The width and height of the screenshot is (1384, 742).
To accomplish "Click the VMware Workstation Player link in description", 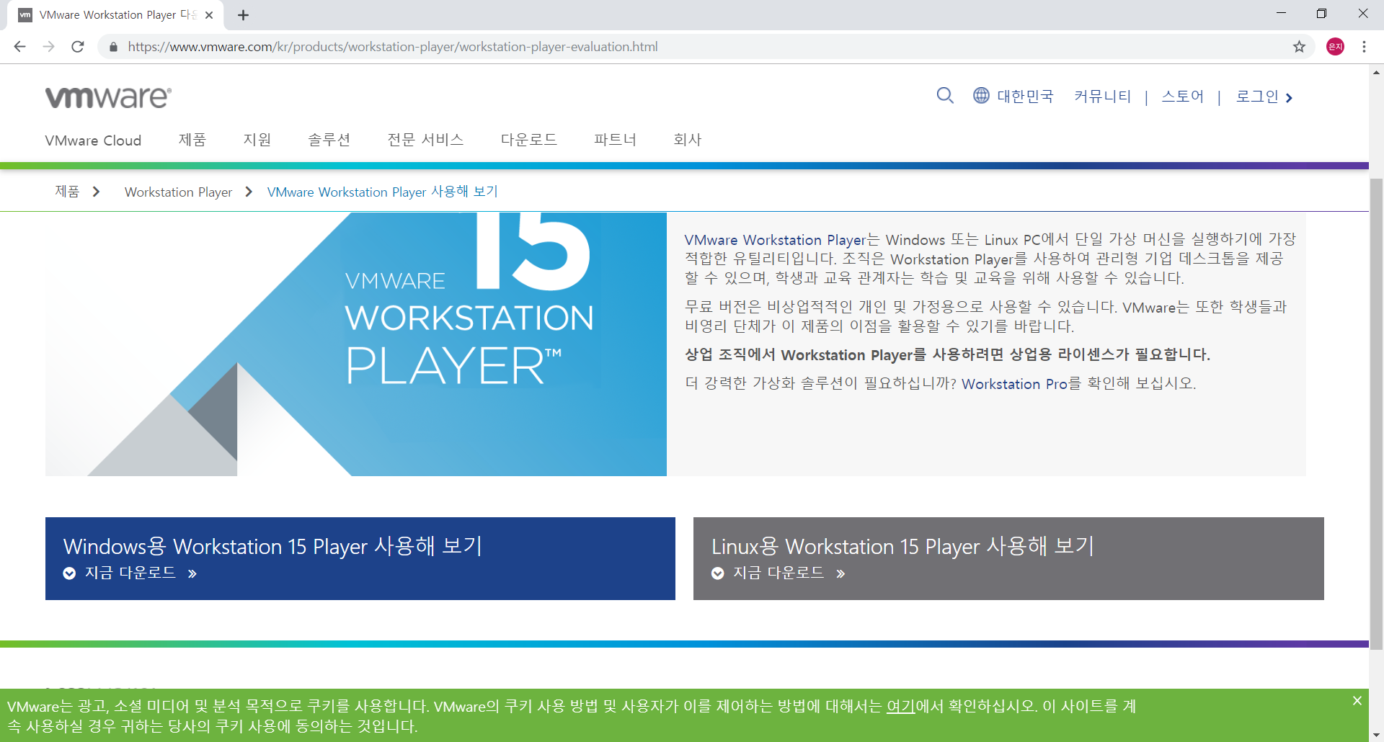I will pos(775,240).
